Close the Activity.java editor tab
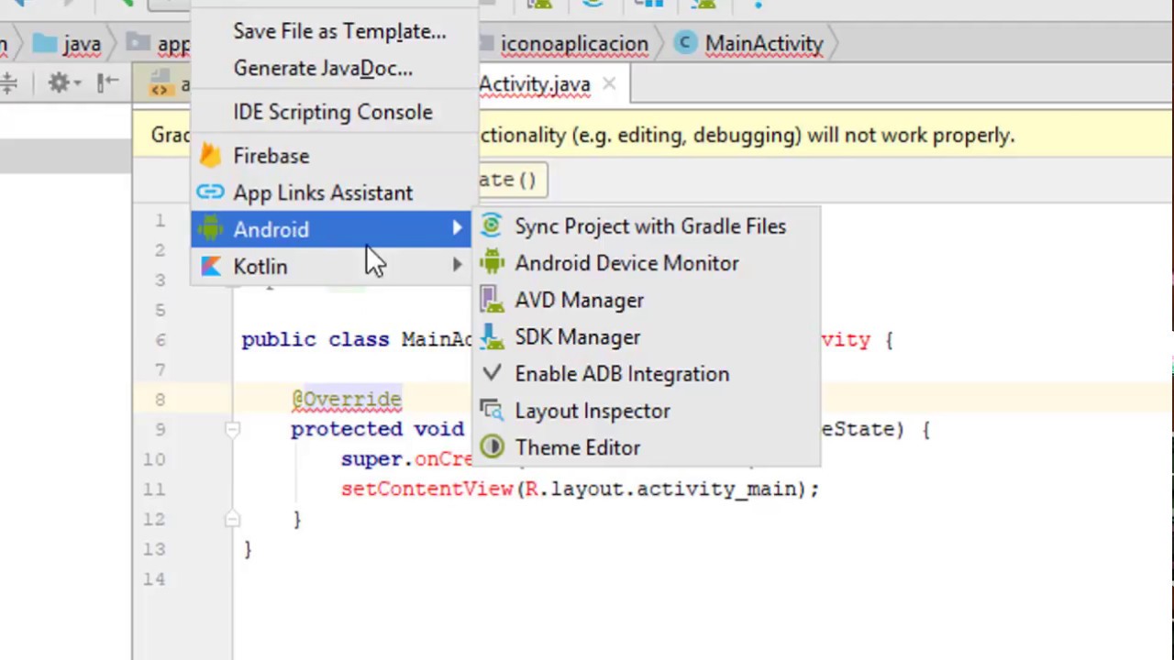 (x=609, y=84)
